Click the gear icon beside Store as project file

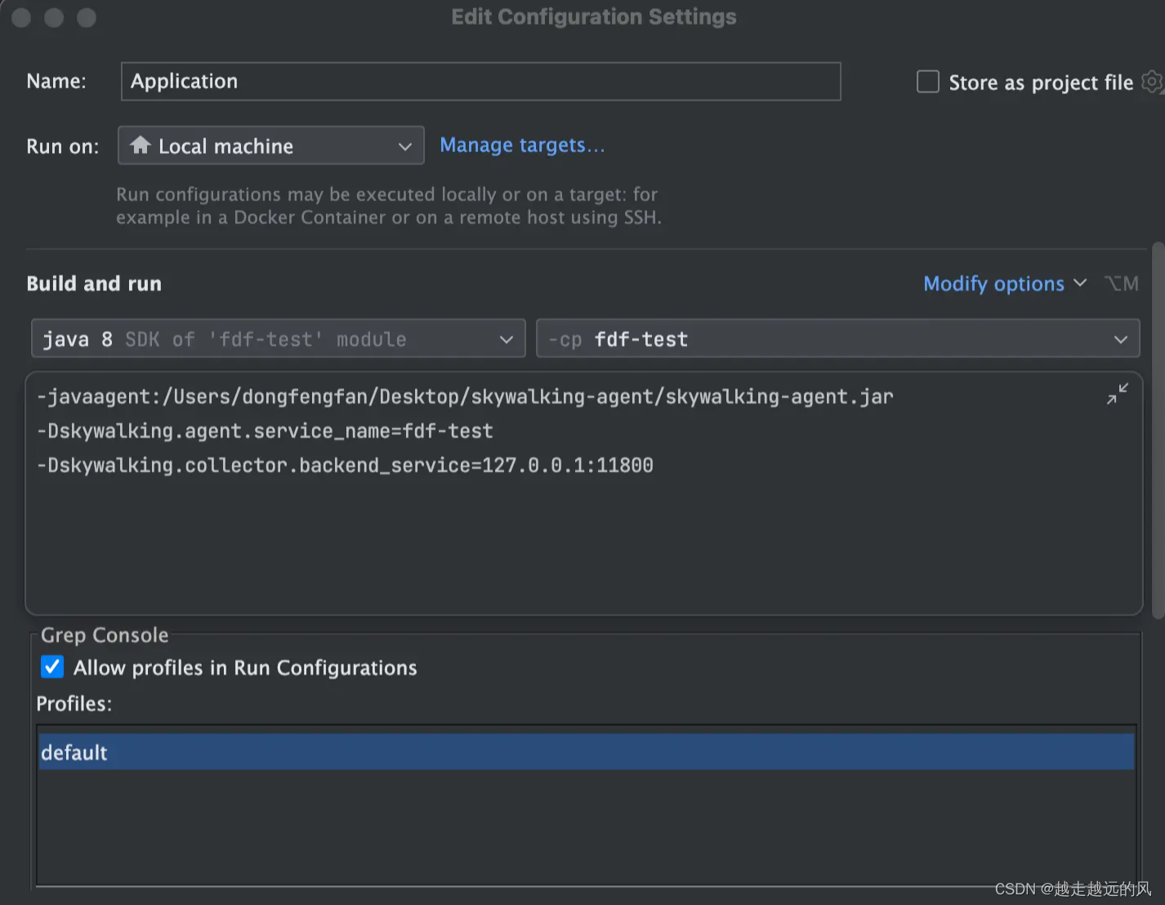click(1152, 82)
